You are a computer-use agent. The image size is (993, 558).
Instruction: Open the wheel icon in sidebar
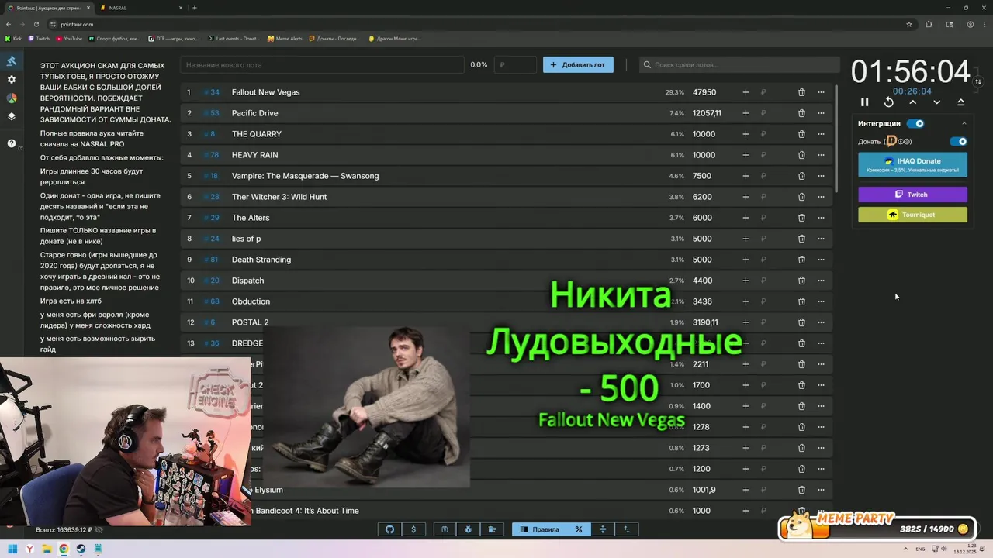(x=12, y=98)
